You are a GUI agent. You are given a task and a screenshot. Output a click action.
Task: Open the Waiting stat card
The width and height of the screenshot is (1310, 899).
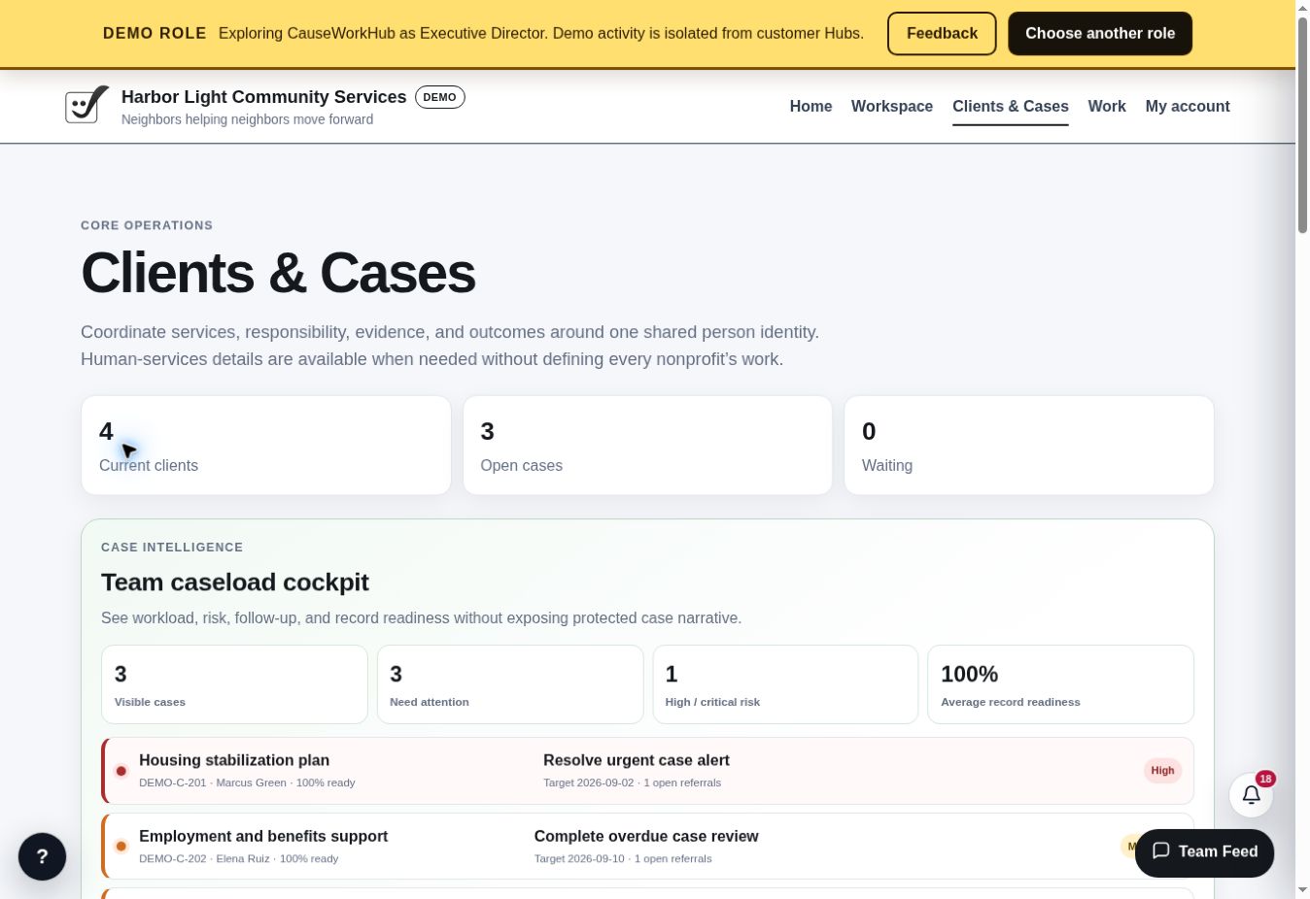[1029, 446]
